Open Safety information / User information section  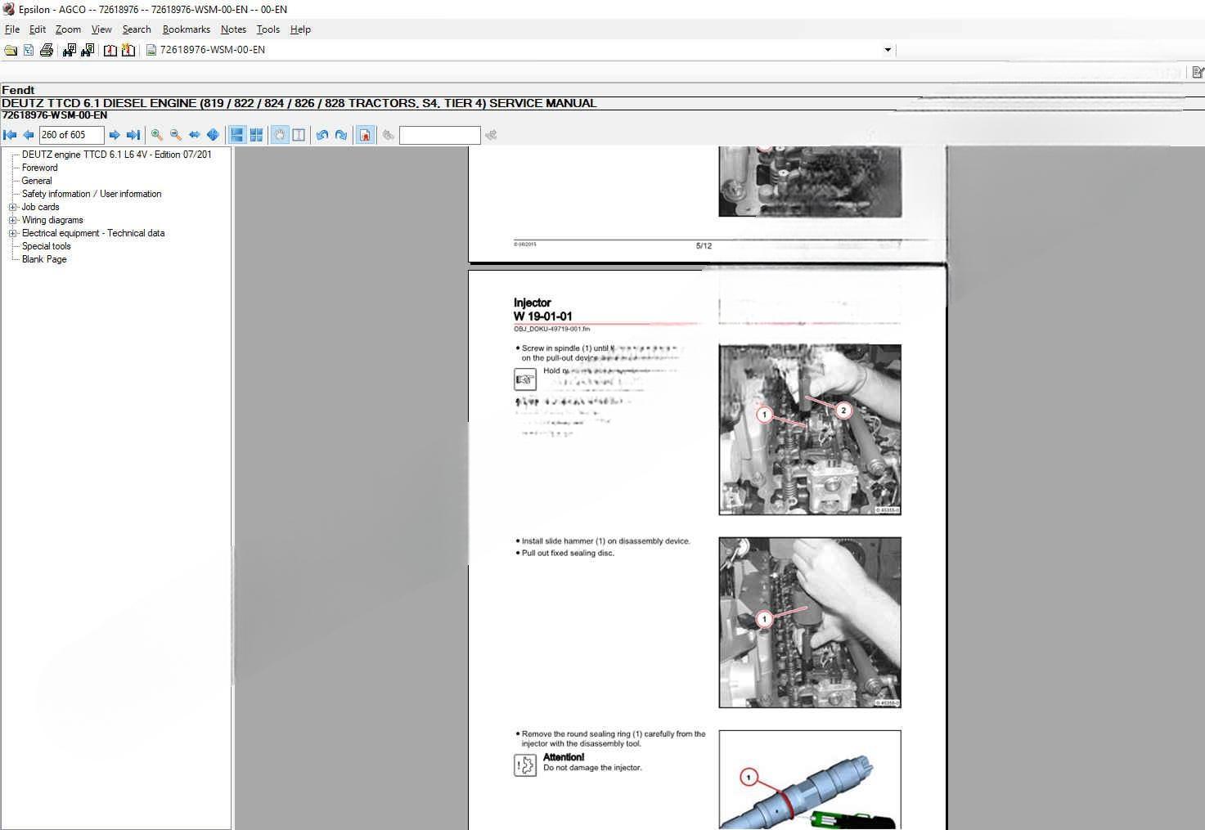pos(91,194)
